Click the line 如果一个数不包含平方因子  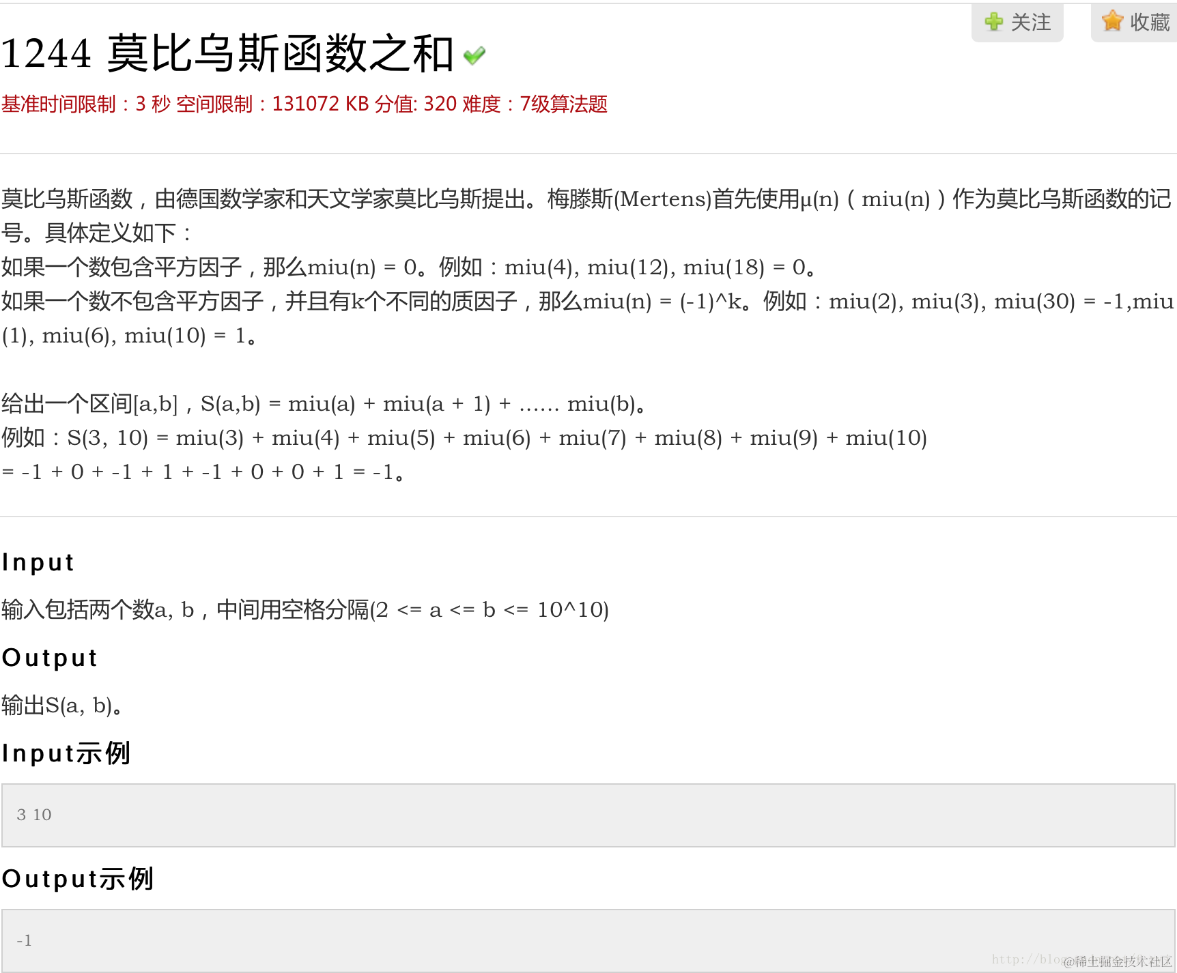coord(587,302)
